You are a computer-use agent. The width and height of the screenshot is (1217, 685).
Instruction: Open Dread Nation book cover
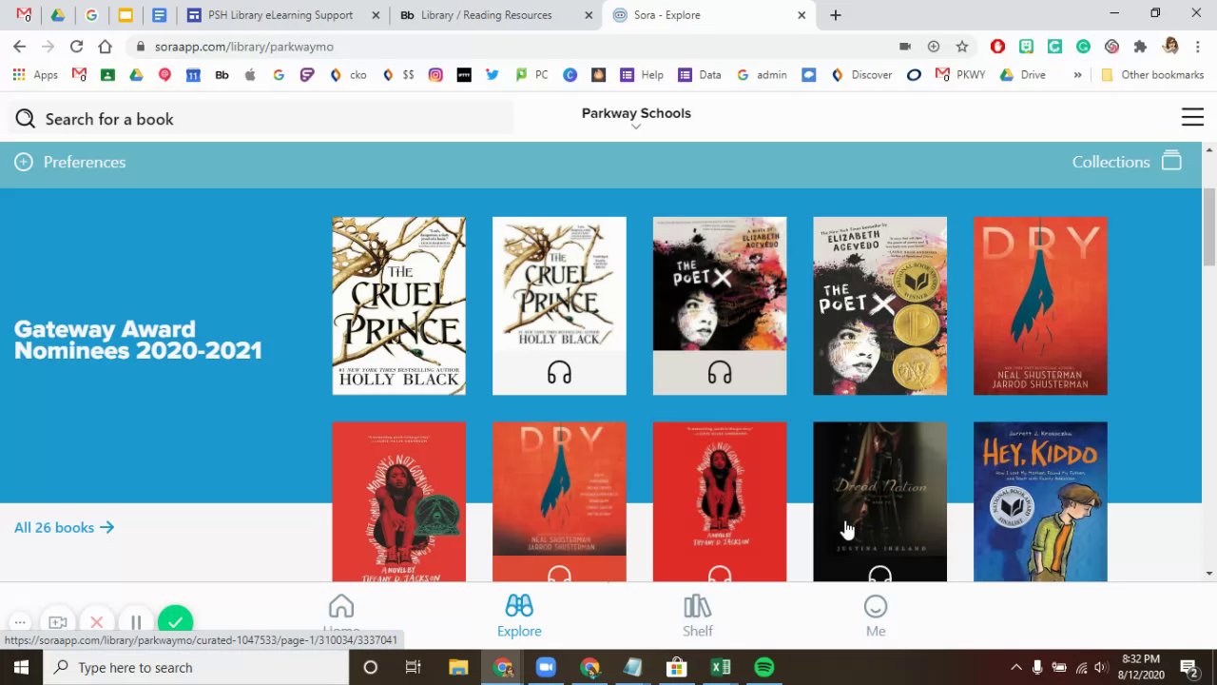(x=879, y=501)
